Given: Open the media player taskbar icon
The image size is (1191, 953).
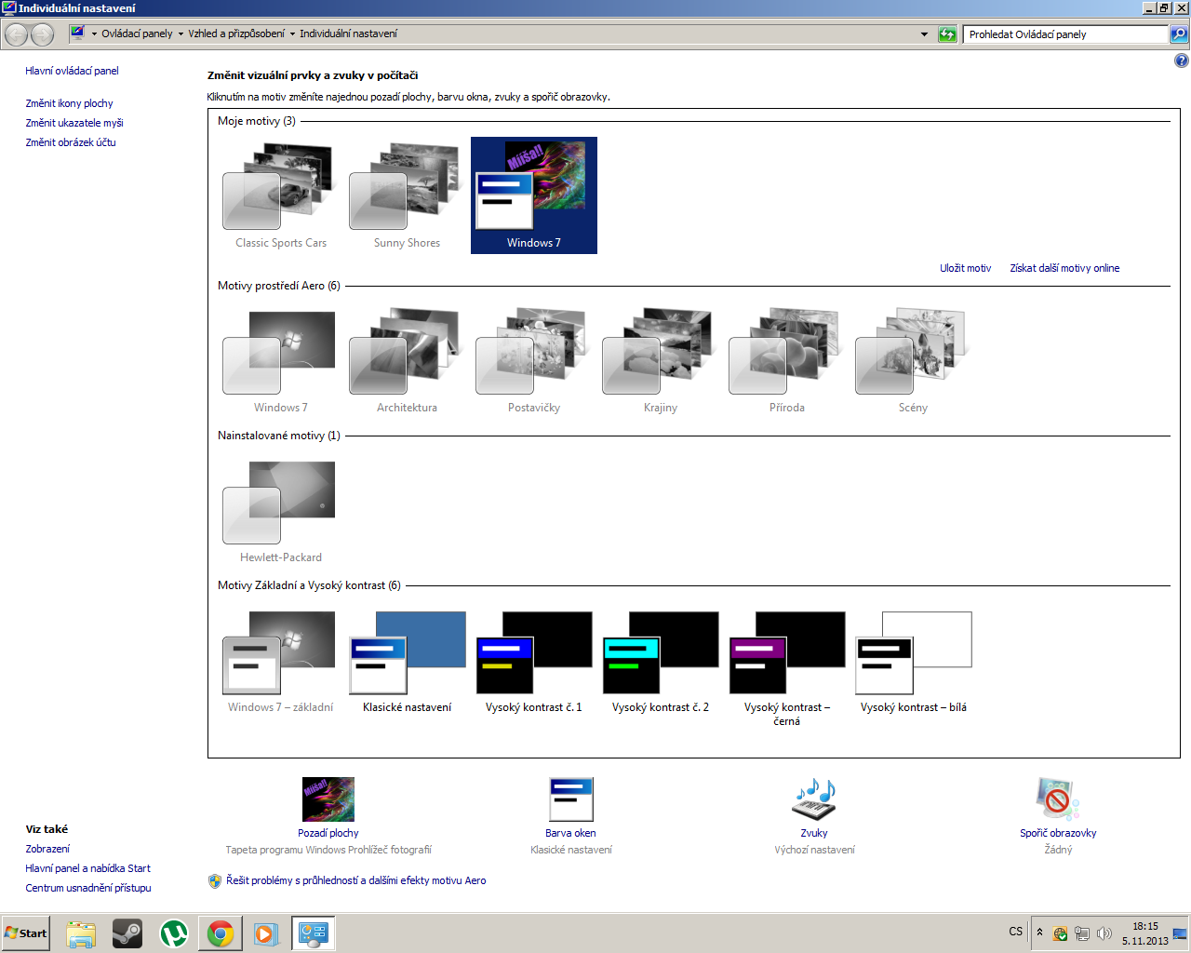Looking at the screenshot, I should tap(267, 933).
